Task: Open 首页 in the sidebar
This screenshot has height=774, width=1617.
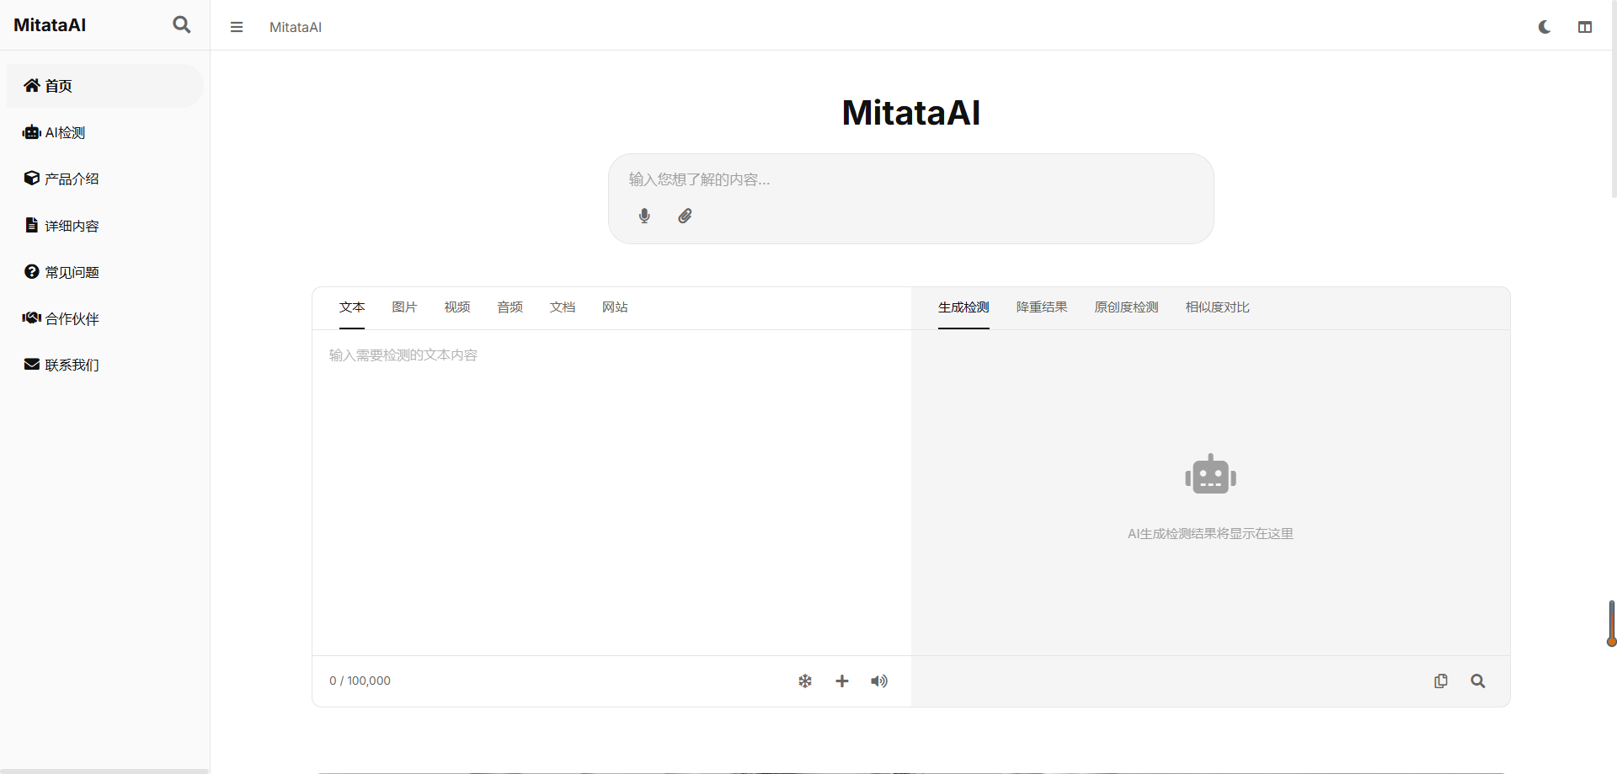Action: [105, 86]
